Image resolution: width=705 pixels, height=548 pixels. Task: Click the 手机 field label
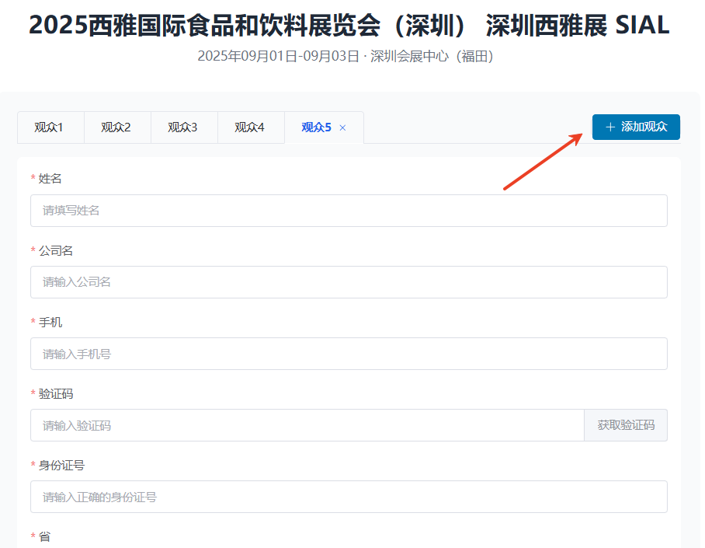pos(50,323)
